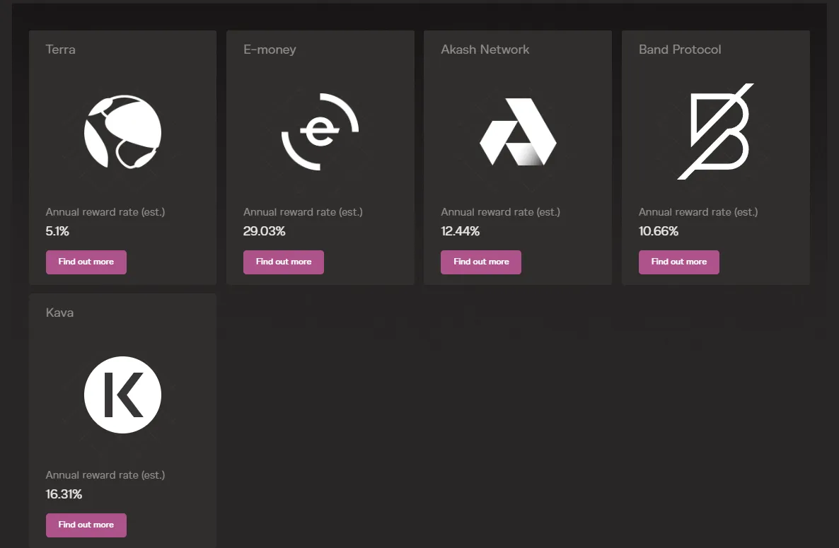Select the Terra card title
Image resolution: width=839 pixels, height=548 pixels.
click(60, 49)
